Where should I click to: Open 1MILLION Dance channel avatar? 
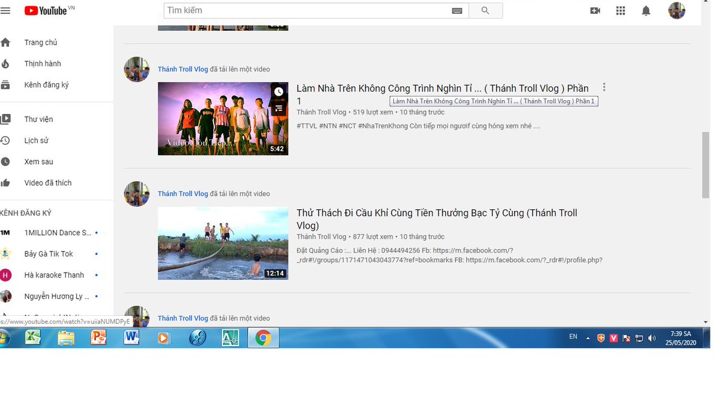click(x=5, y=233)
